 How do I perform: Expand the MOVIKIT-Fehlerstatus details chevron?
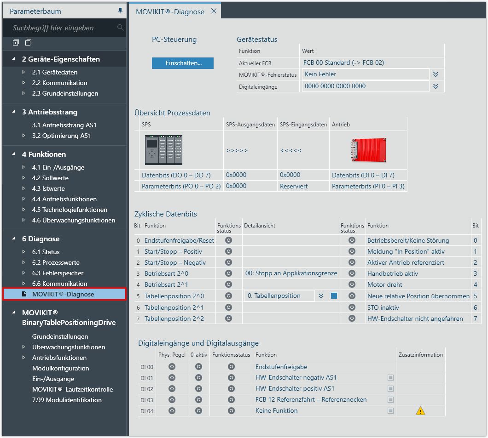[x=436, y=74]
